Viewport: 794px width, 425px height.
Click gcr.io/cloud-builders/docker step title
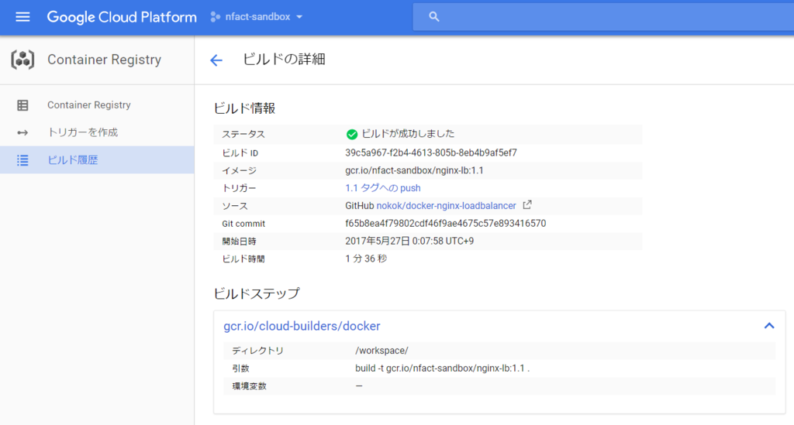(302, 327)
